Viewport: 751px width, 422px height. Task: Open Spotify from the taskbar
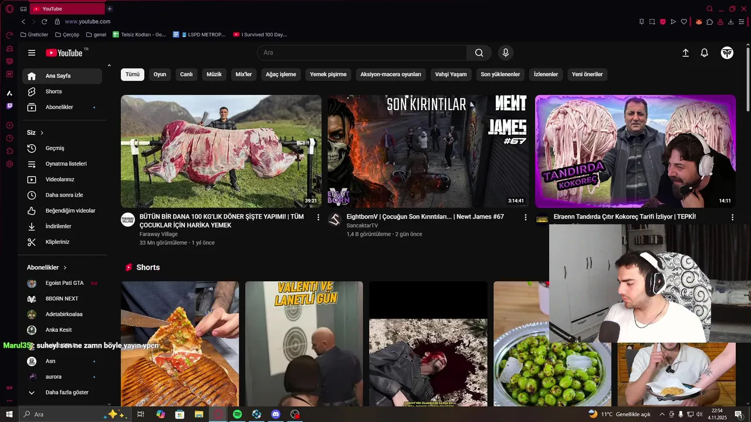click(237, 414)
